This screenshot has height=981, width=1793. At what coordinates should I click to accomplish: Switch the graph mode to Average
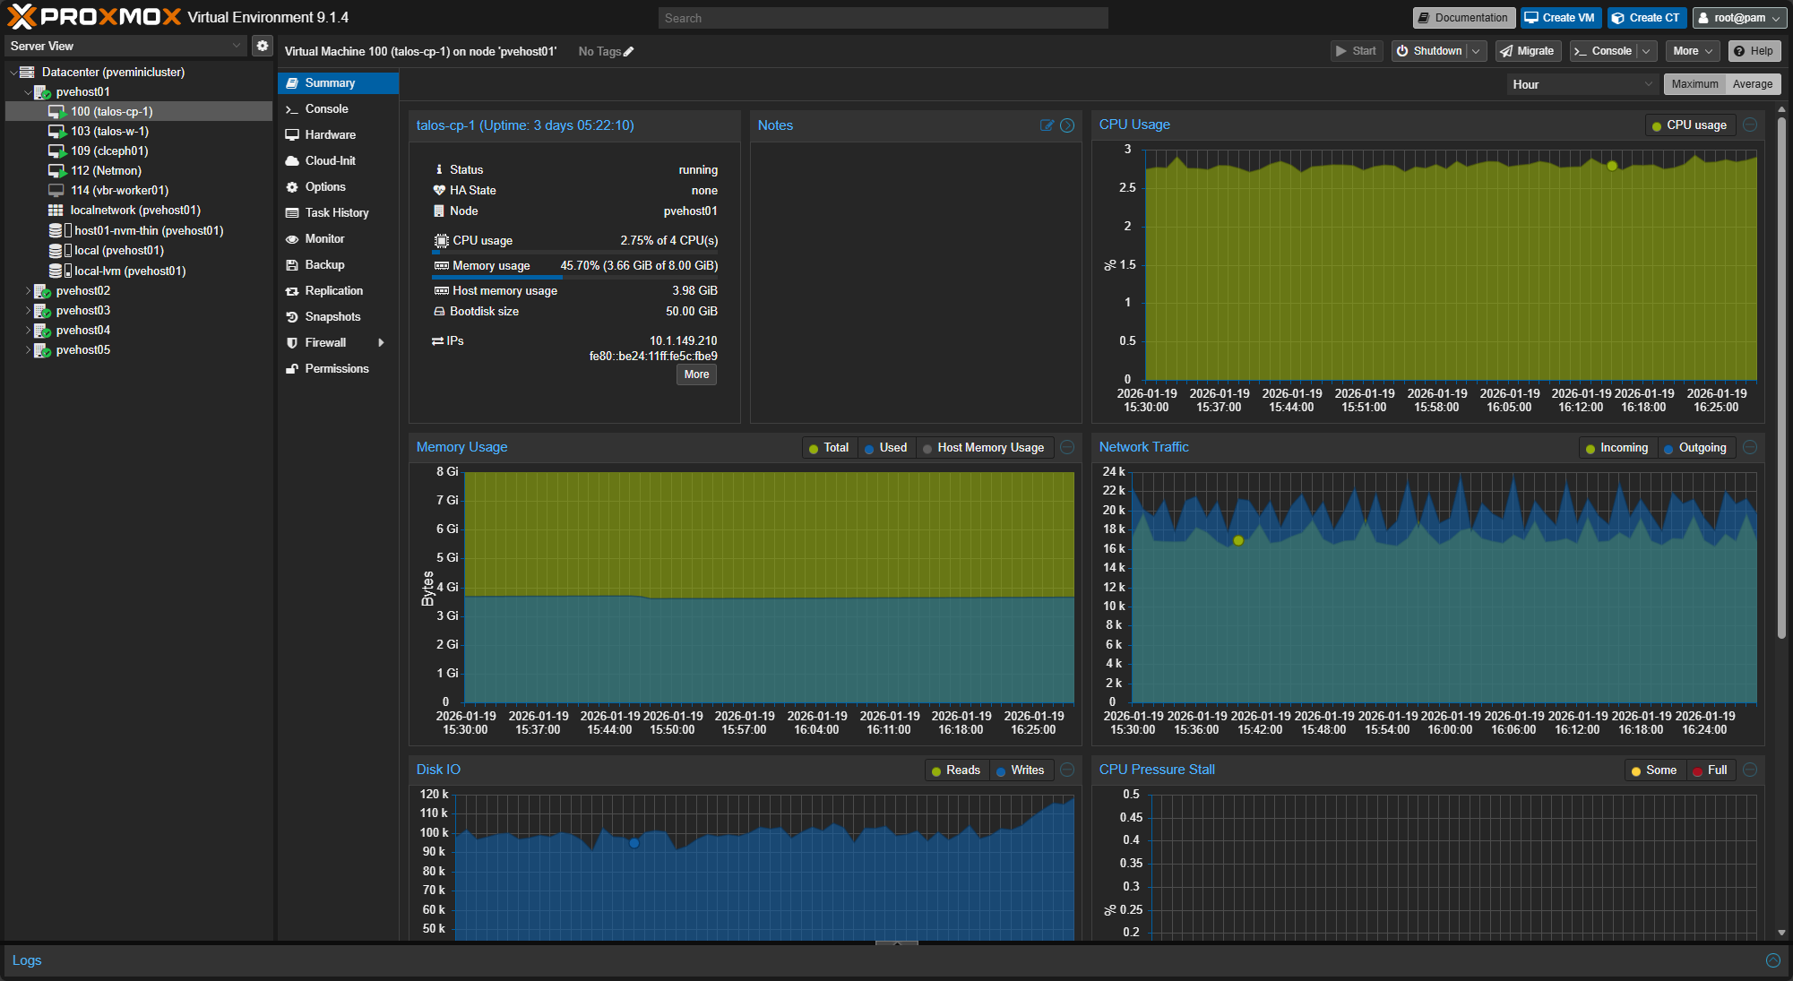(1752, 84)
